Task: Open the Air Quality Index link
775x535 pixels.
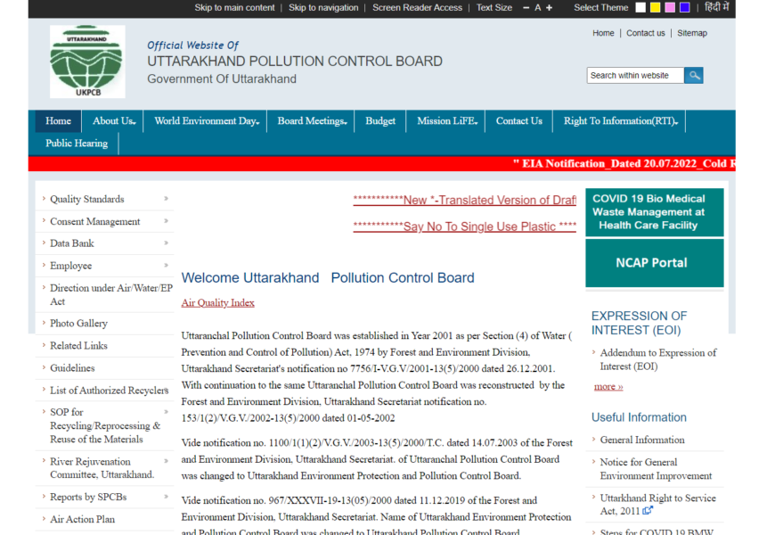Action: [217, 302]
